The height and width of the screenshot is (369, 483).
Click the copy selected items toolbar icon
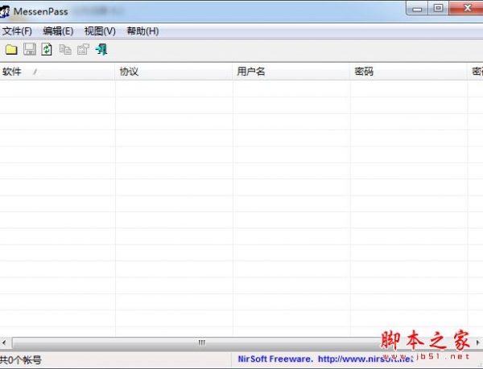click(65, 50)
